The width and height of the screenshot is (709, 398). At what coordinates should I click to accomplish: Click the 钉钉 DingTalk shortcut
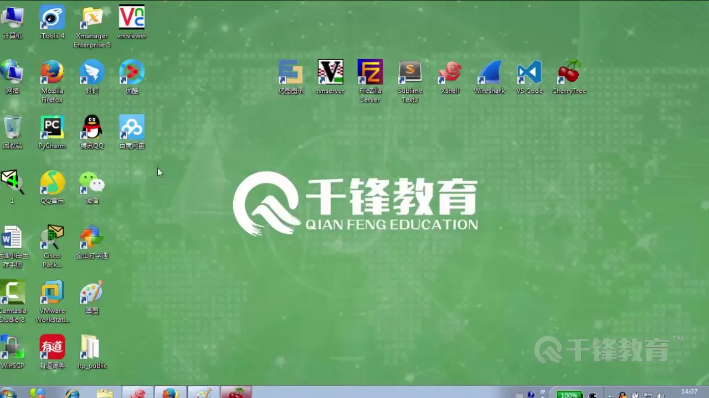(92, 77)
